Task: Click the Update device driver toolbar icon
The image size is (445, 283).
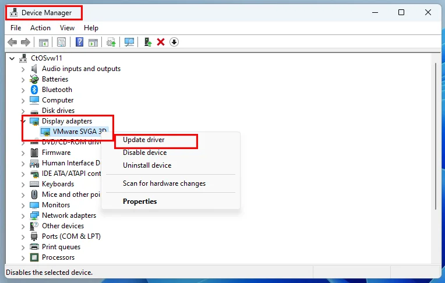Action: tap(148, 42)
